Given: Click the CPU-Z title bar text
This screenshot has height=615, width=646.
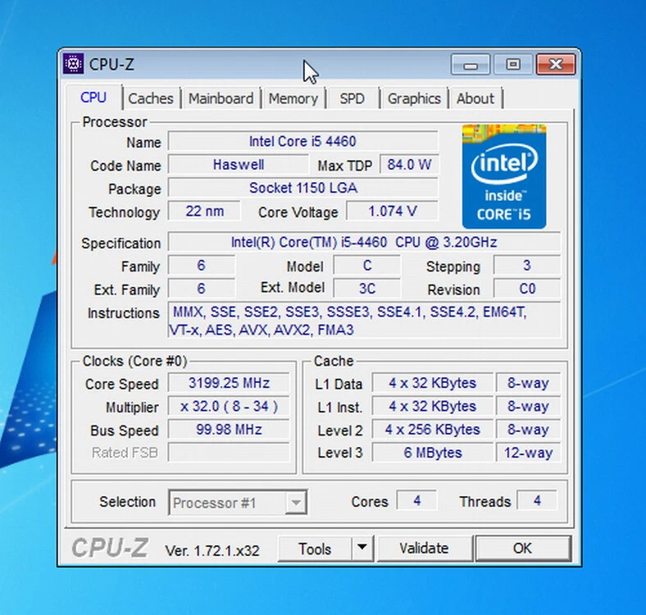Looking at the screenshot, I should click(111, 64).
